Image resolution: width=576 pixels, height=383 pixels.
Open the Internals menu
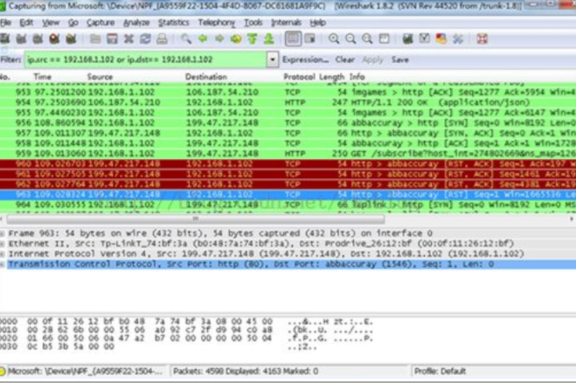click(x=286, y=23)
